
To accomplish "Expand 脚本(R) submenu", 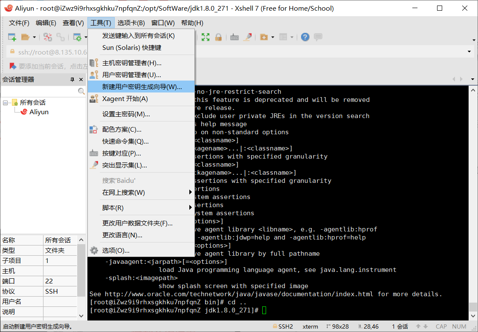I will click(141, 208).
